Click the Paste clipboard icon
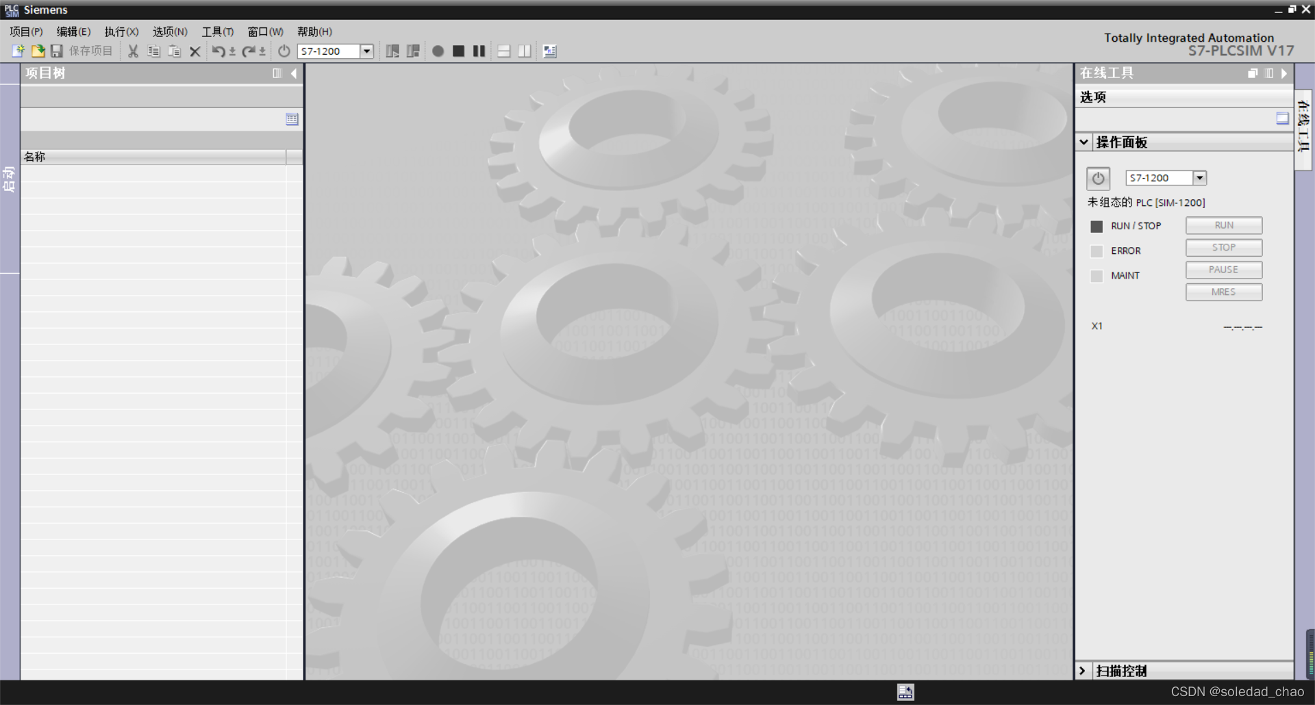 click(174, 51)
